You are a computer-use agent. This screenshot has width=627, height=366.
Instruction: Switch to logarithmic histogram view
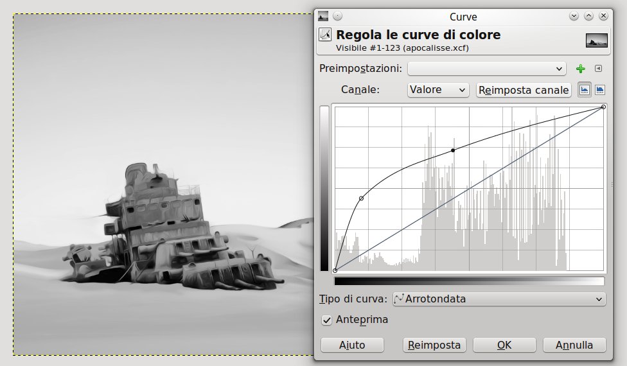600,90
